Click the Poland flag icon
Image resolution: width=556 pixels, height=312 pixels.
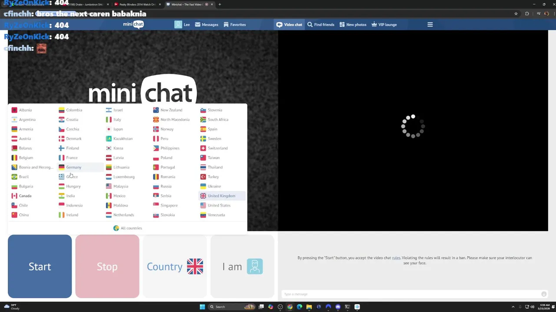pyautogui.click(x=156, y=158)
